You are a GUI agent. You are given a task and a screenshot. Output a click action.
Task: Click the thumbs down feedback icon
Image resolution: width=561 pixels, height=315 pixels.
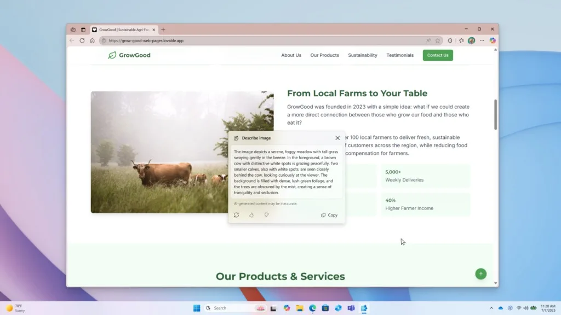[266, 215]
